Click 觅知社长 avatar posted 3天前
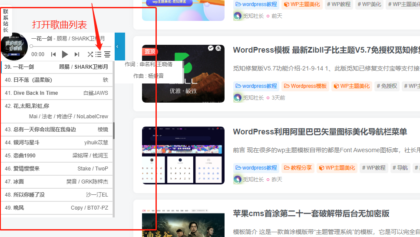 (237, 98)
